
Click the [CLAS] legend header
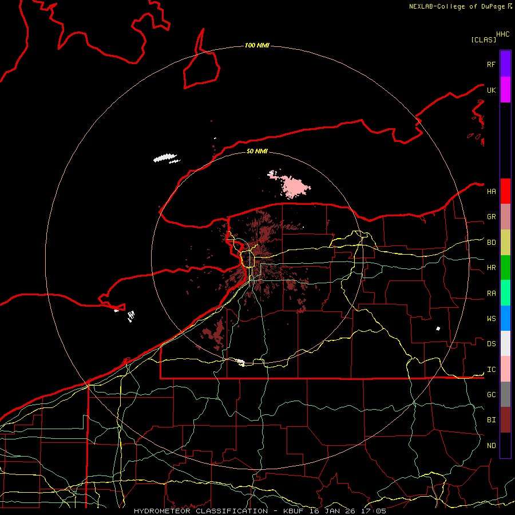[484, 39]
